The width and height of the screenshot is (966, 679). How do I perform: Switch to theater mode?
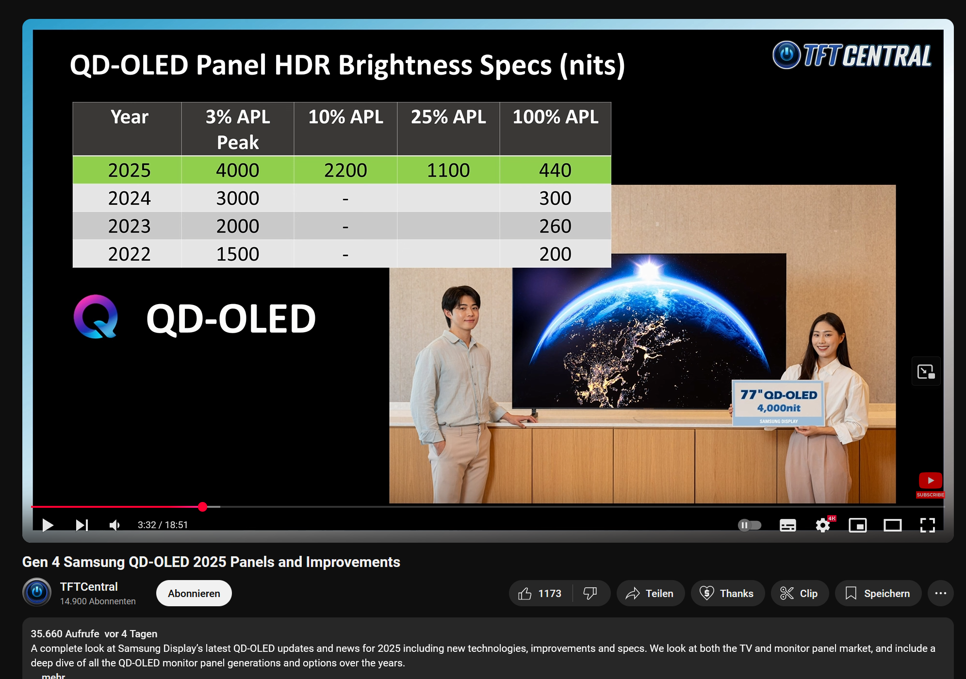click(892, 525)
